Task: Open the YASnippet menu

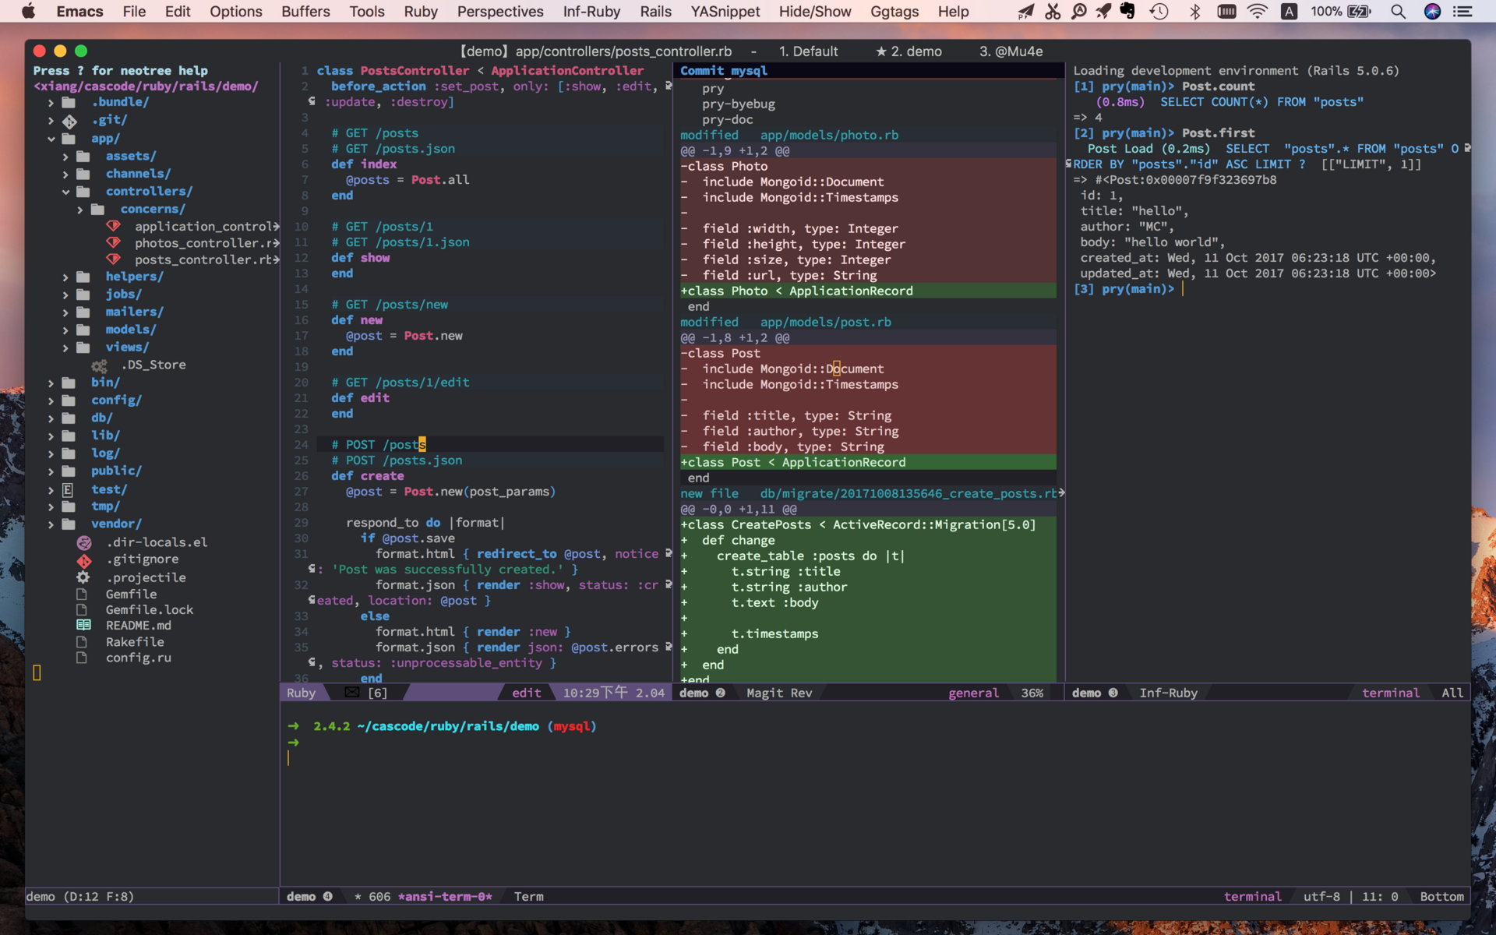Action: click(x=725, y=11)
